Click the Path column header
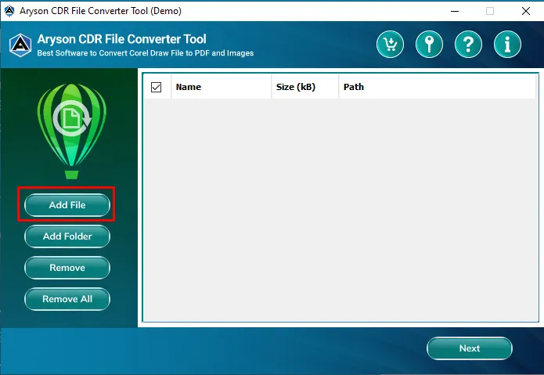 coord(437,87)
